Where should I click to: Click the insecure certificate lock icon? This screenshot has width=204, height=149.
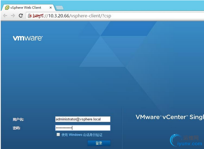[30, 16]
